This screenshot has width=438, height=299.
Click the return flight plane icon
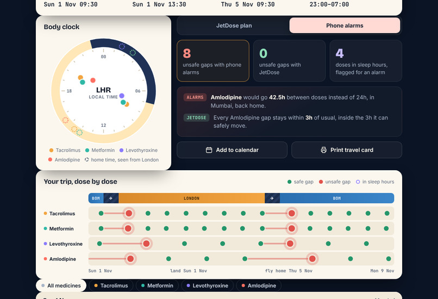click(x=272, y=198)
